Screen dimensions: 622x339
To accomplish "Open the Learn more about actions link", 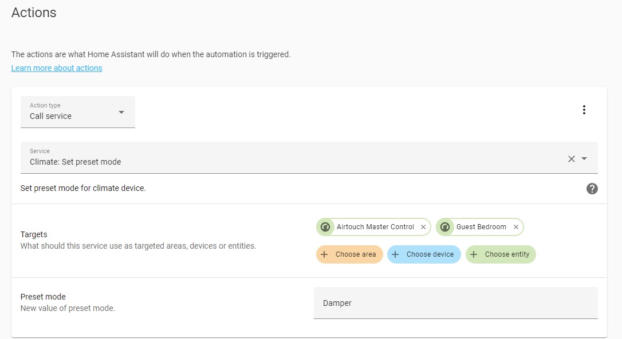I will pyautogui.click(x=57, y=68).
